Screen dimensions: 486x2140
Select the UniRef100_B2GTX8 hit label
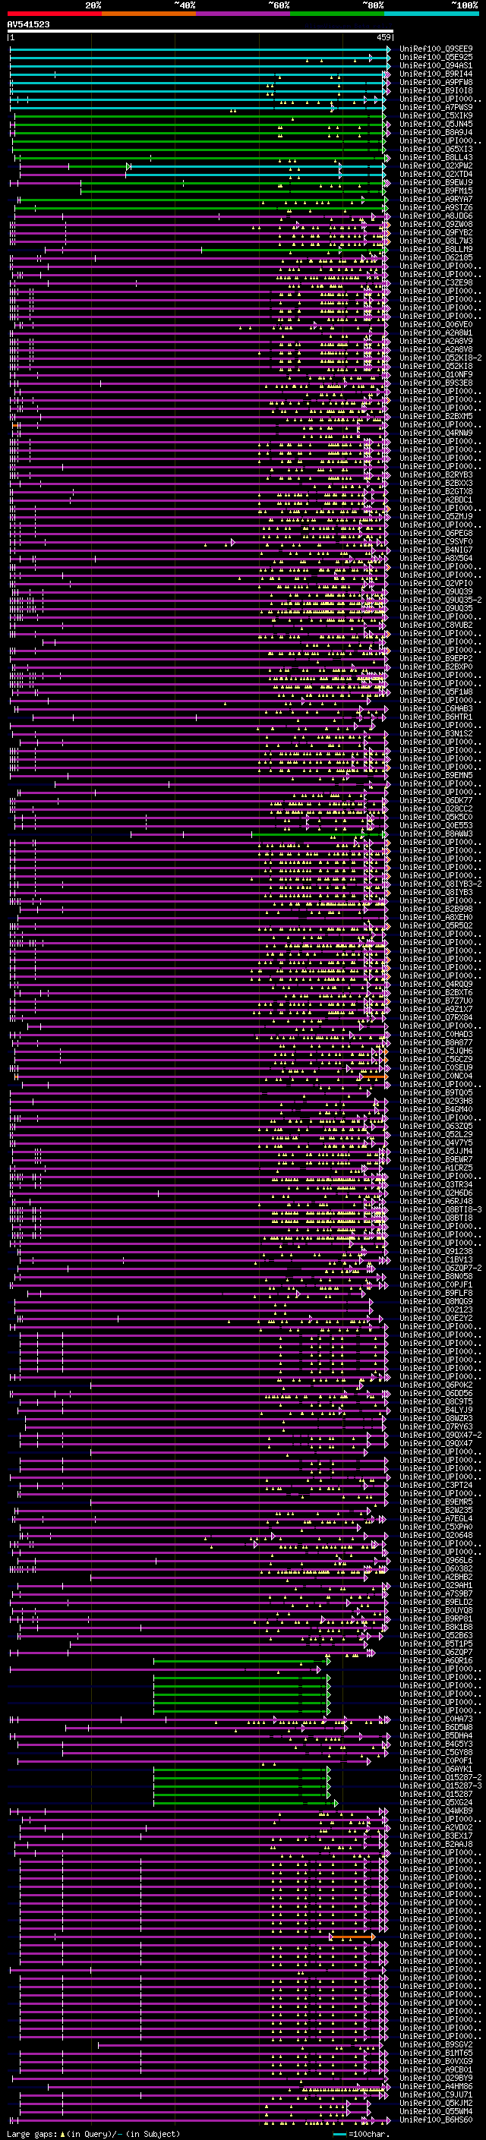[436, 492]
